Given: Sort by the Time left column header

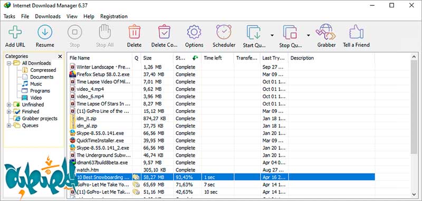Looking at the screenshot, I should click(x=217, y=58).
